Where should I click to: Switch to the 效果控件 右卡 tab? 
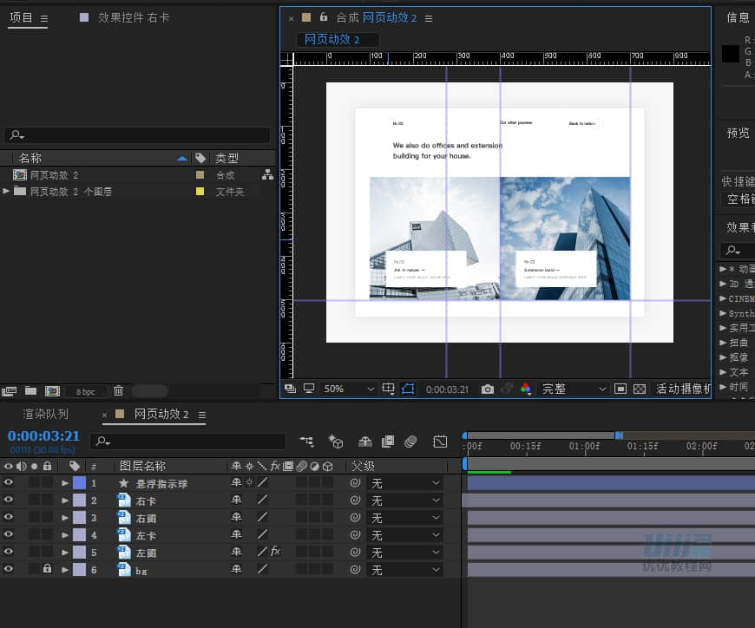point(133,17)
